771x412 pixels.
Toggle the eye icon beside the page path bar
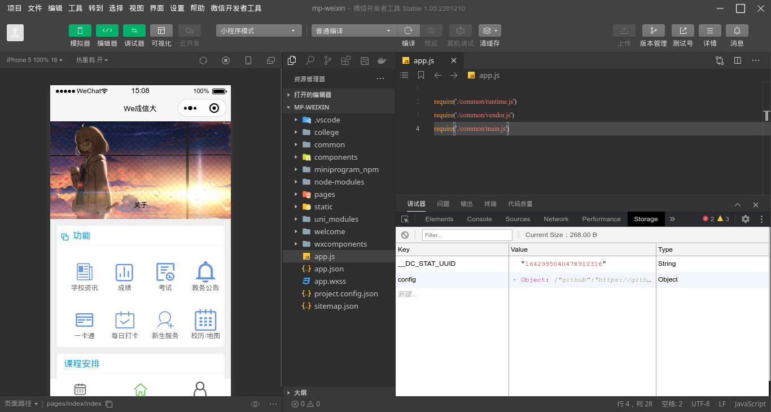click(255, 404)
